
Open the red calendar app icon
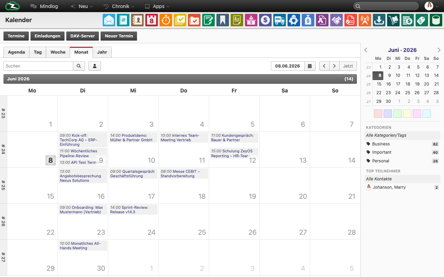click(x=152, y=20)
